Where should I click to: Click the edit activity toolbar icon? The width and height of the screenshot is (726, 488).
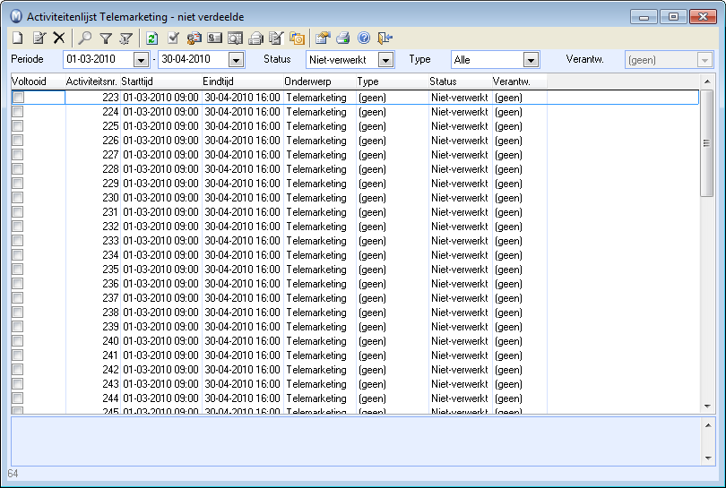[39, 38]
